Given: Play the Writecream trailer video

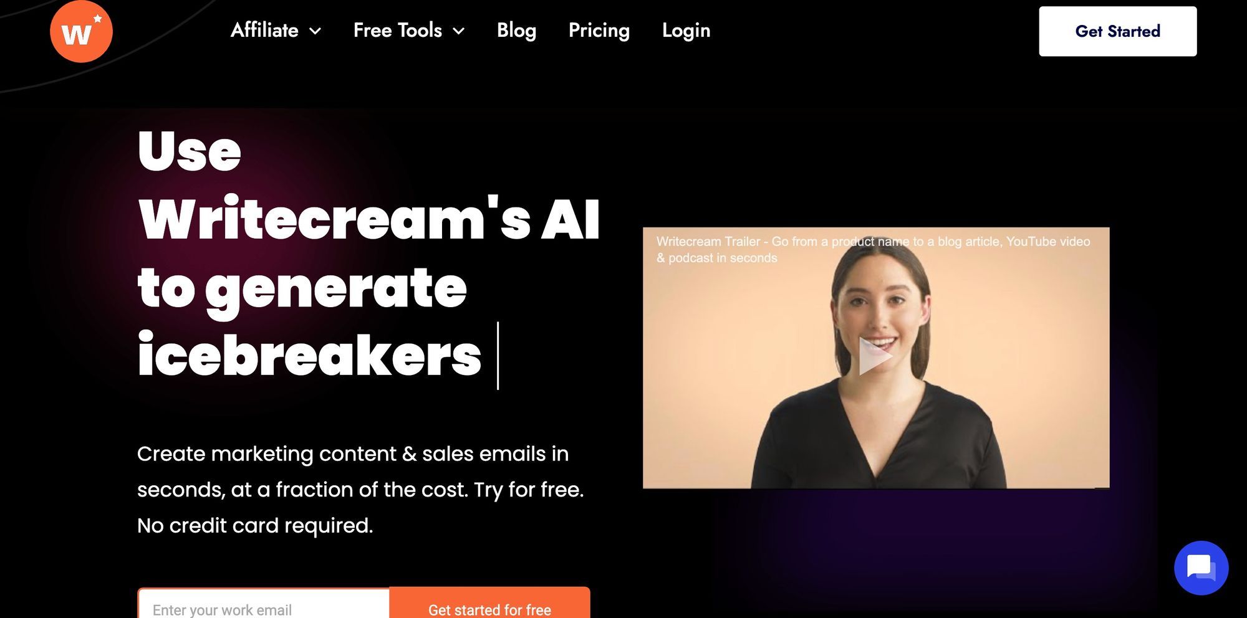Looking at the screenshot, I should (x=875, y=357).
